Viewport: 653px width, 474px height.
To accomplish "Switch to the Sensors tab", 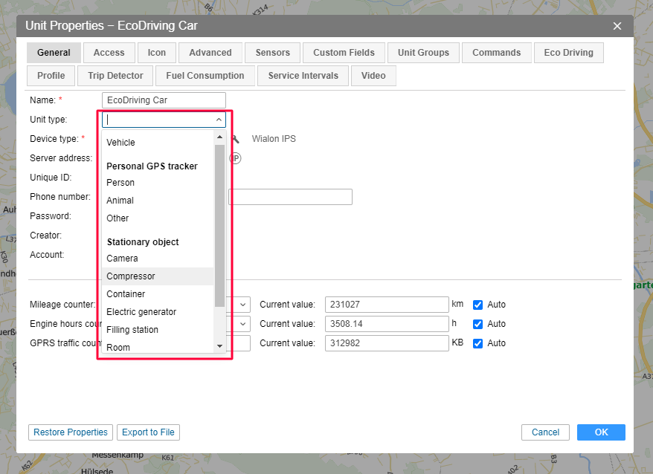I will tap(272, 53).
